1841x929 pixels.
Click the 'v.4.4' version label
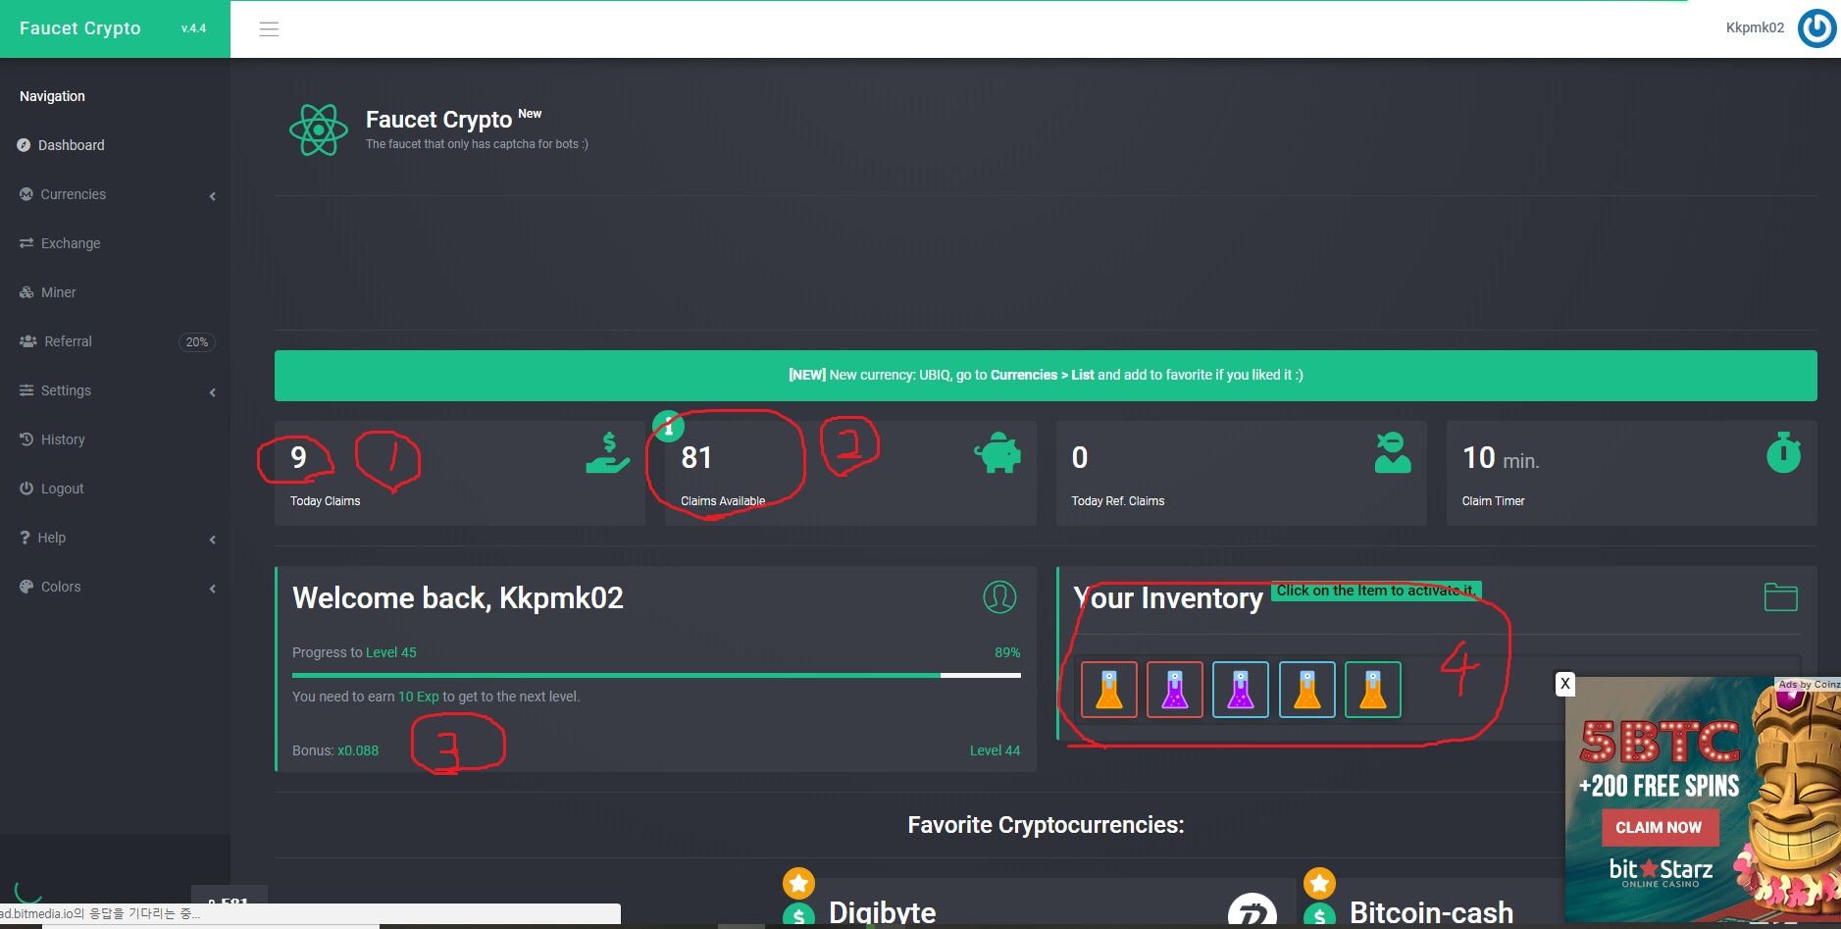coord(193,28)
